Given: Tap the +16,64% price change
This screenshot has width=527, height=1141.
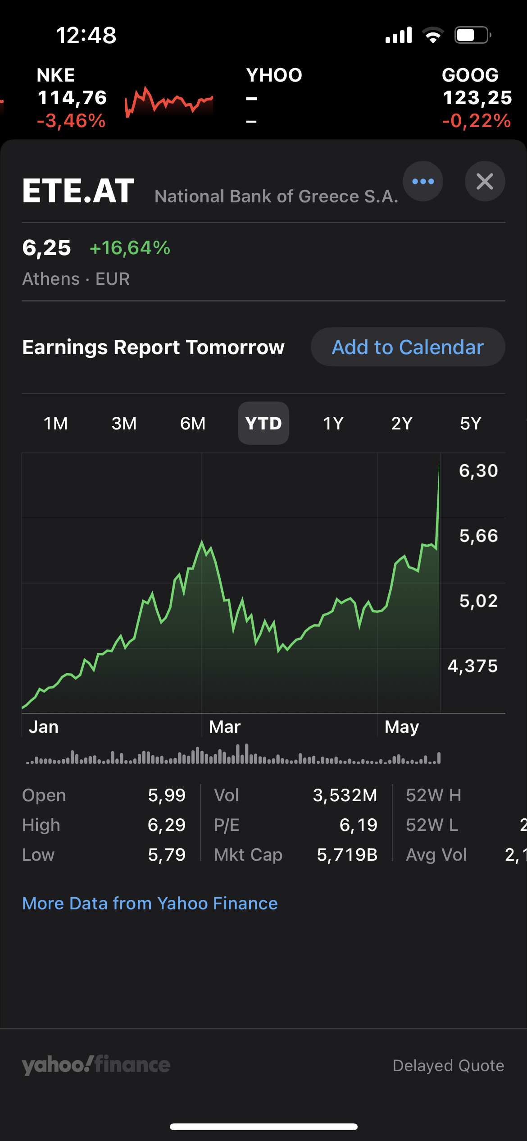Looking at the screenshot, I should [130, 248].
